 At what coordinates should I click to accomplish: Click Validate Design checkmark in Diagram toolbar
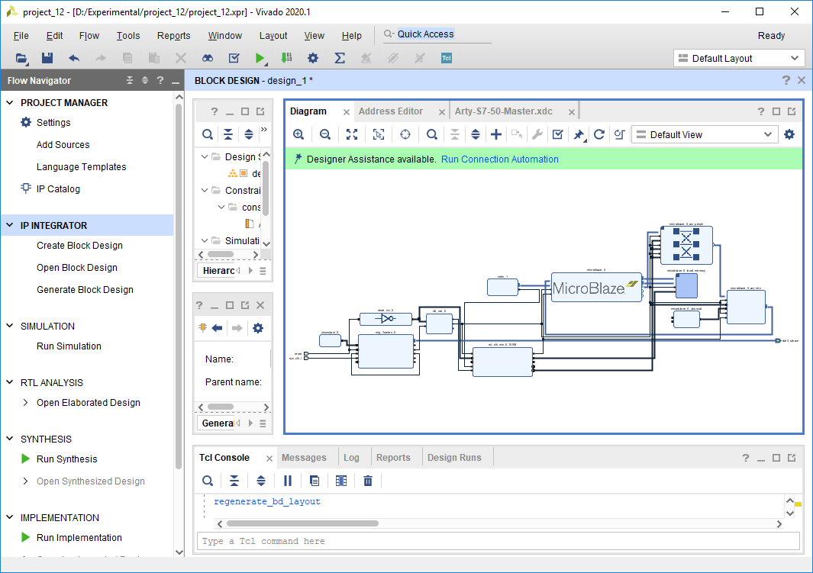point(558,135)
